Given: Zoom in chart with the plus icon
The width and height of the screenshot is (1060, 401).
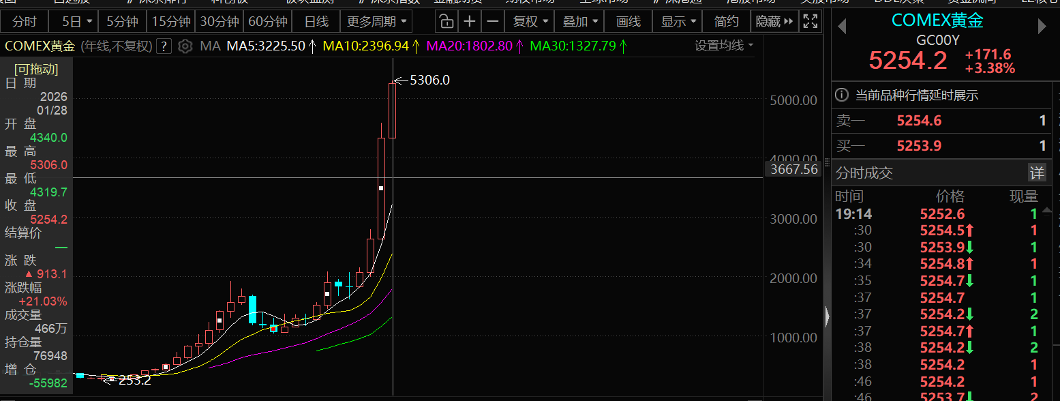Looking at the screenshot, I should tap(469, 21).
